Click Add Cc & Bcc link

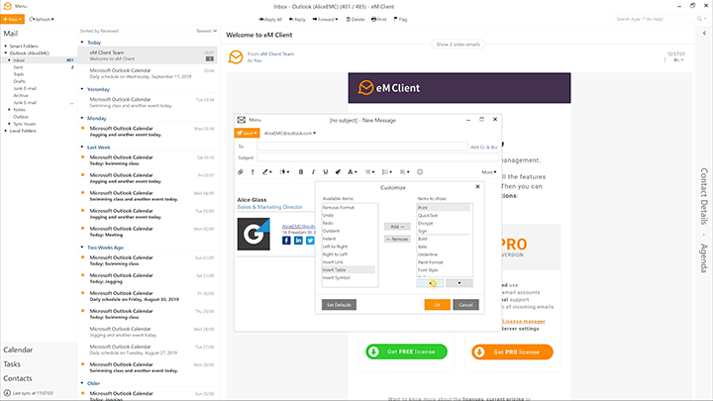[484, 147]
